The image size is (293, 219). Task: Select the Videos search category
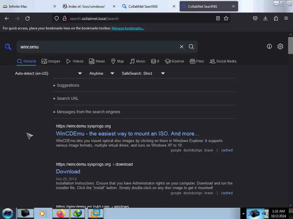(75, 61)
